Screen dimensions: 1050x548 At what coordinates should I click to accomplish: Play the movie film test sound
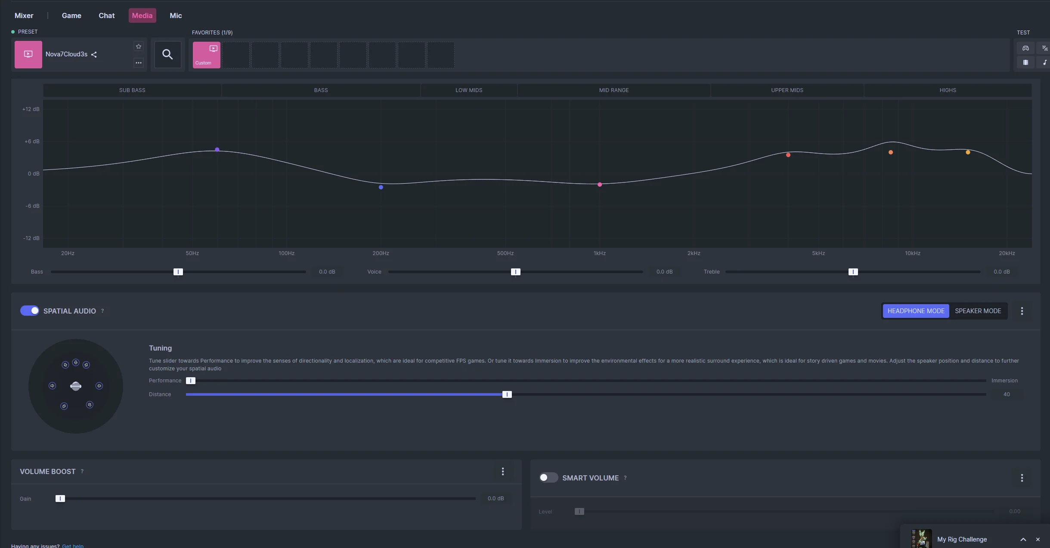point(1025,62)
